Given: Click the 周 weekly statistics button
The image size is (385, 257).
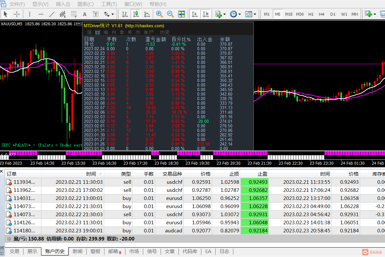Looking at the screenshot, I should (x=106, y=32).
